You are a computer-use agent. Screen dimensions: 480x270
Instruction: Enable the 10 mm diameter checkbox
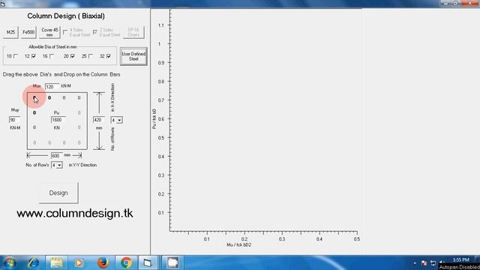tap(16, 56)
